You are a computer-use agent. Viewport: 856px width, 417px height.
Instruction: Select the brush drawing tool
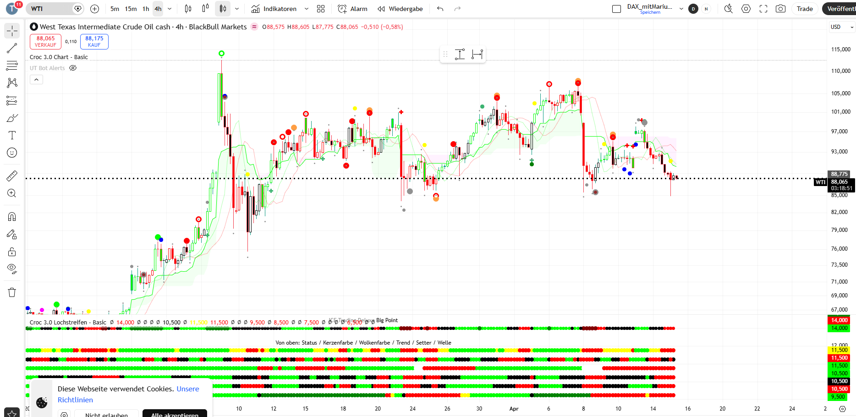click(12, 118)
